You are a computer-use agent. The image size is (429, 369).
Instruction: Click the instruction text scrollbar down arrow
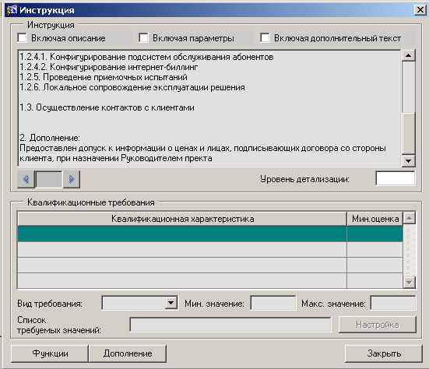(409, 160)
